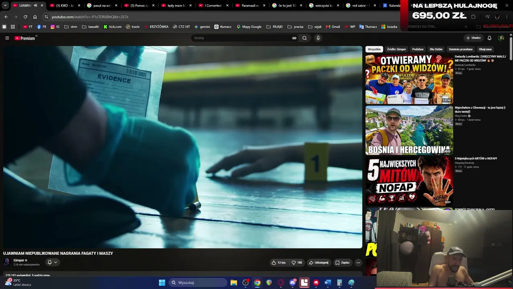Switch to the Paramaxil browser tab

point(250,6)
